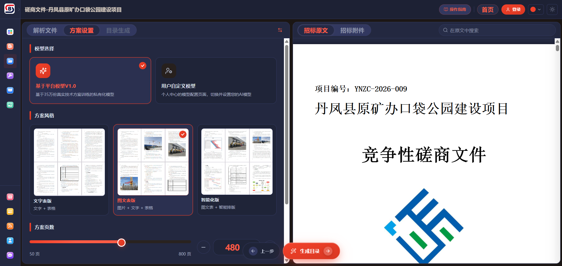
Task: Click the 登录 login button
Action: click(513, 9)
